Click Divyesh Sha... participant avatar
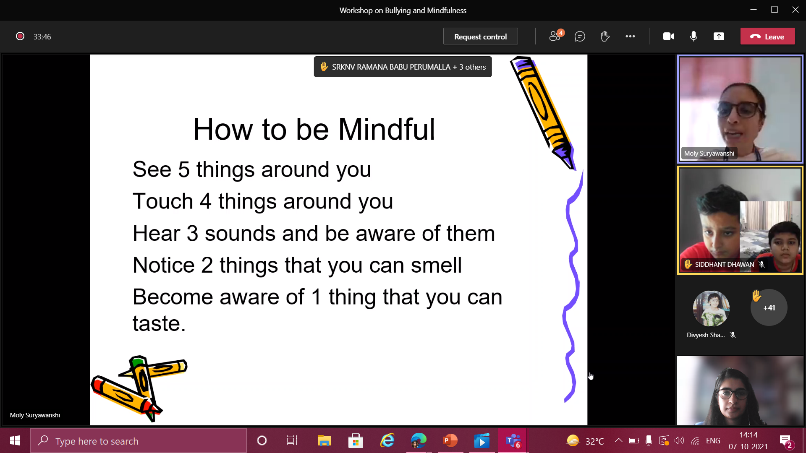This screenshot has height=453, width=806. (711, 308)
